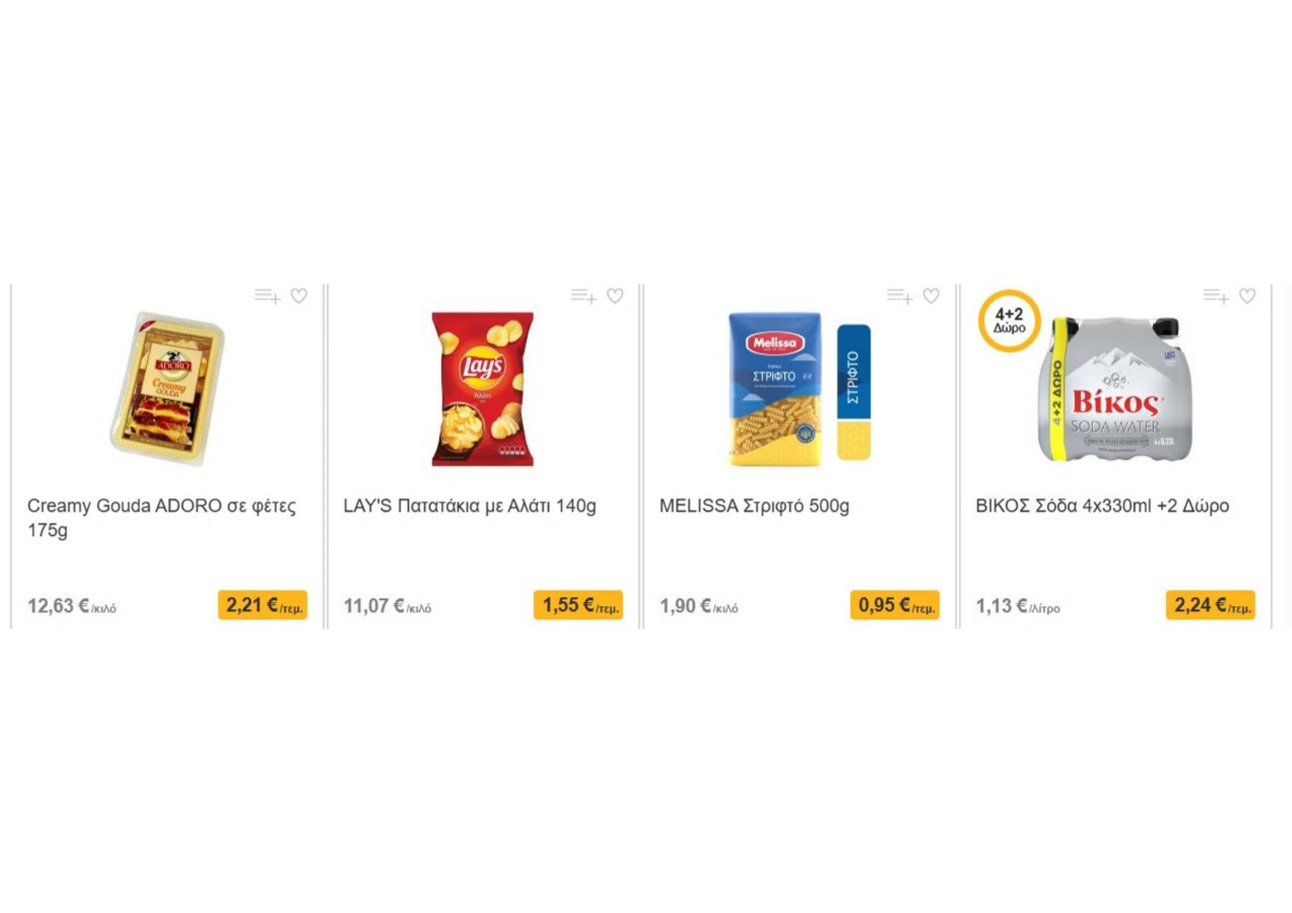
Task: Mark MELISSA Στριφτό as favorite
Action: [931, 296]
